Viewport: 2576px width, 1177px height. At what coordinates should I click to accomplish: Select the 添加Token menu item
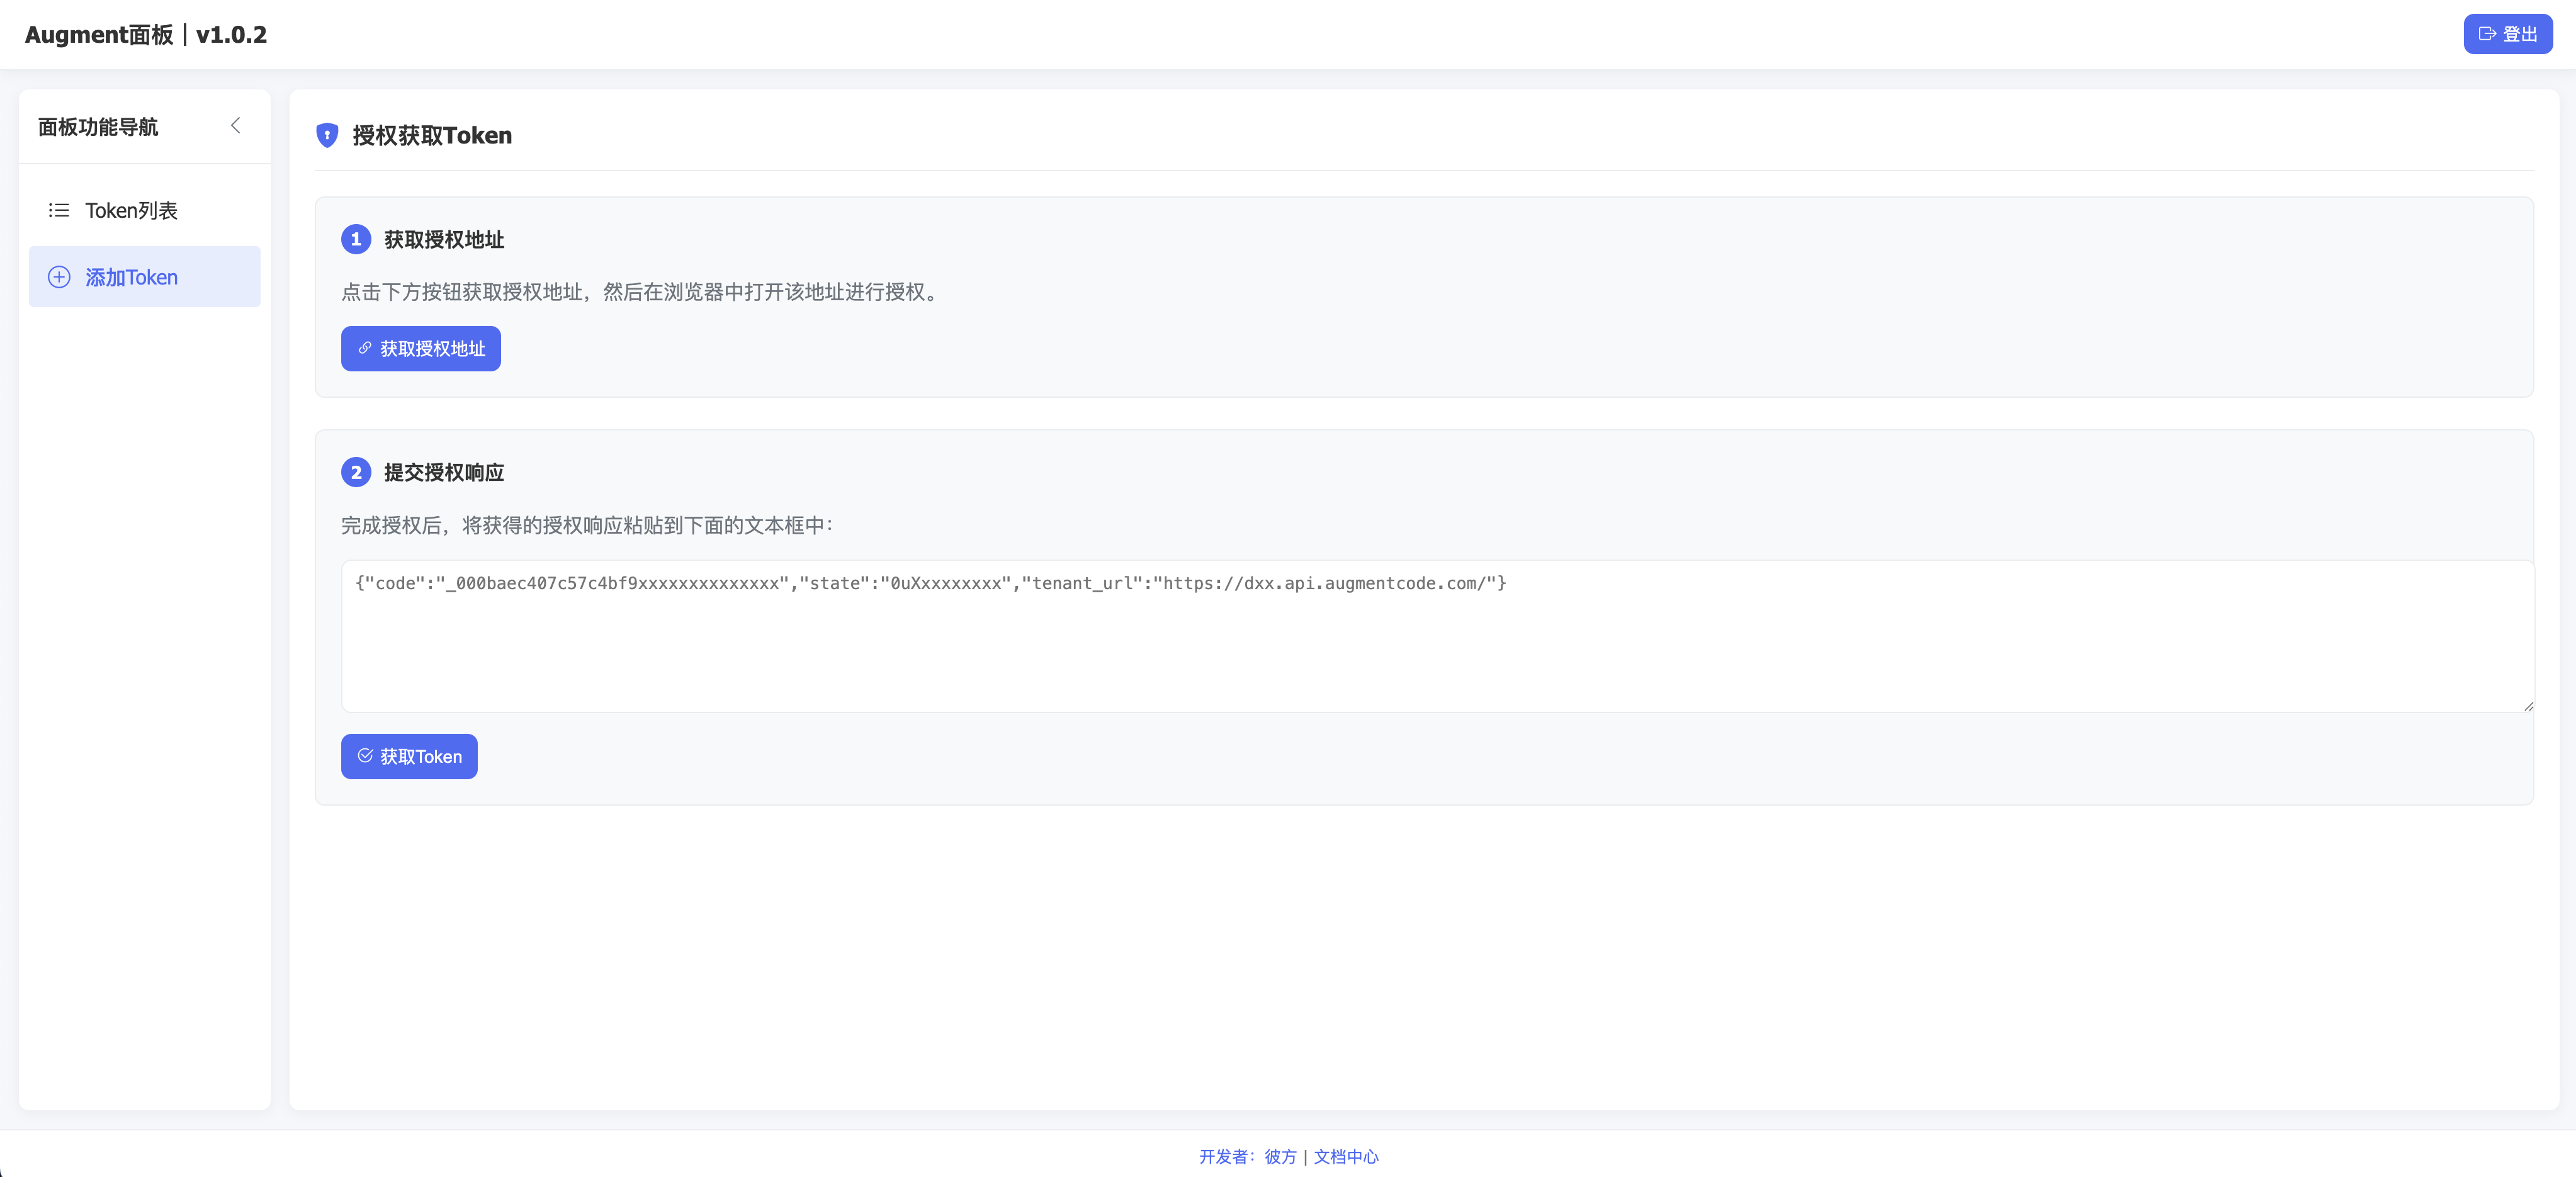145,277
